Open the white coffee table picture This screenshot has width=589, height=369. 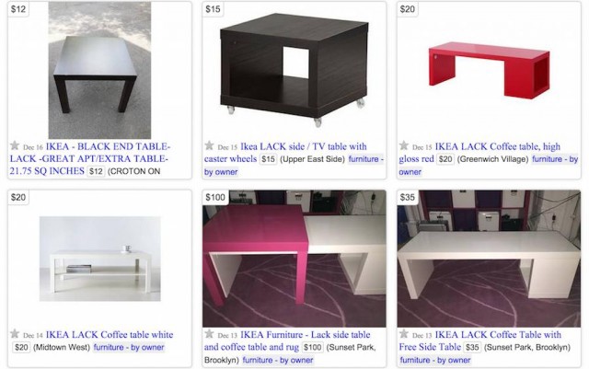(x=100, y=259)
